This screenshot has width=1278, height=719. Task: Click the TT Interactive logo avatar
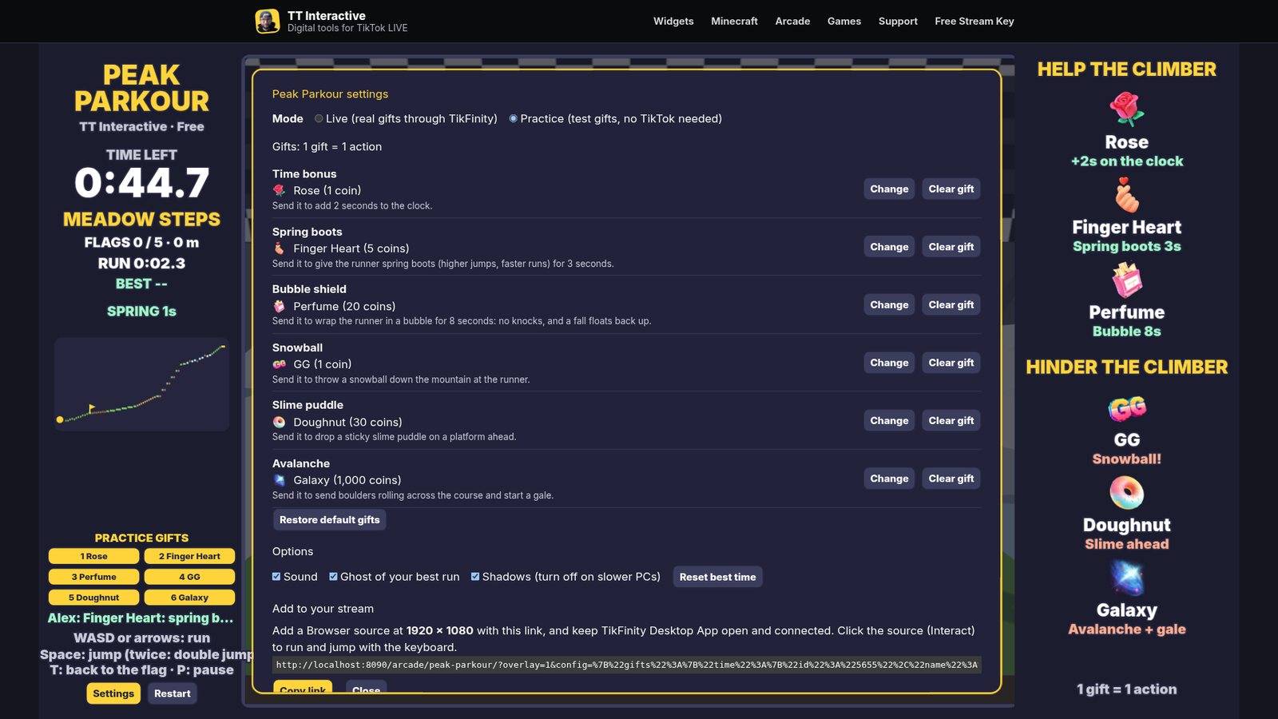(268, 22)
